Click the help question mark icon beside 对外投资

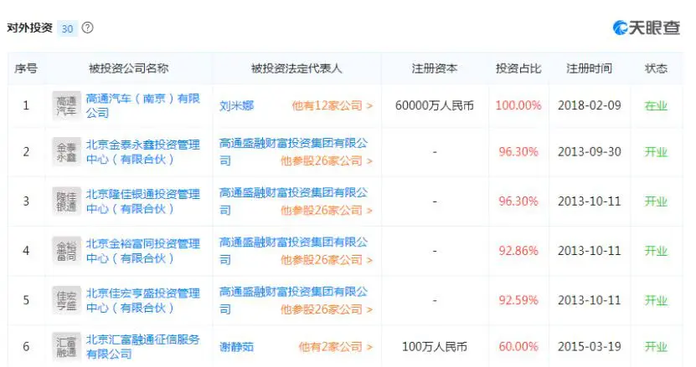(x=88, y=28)
